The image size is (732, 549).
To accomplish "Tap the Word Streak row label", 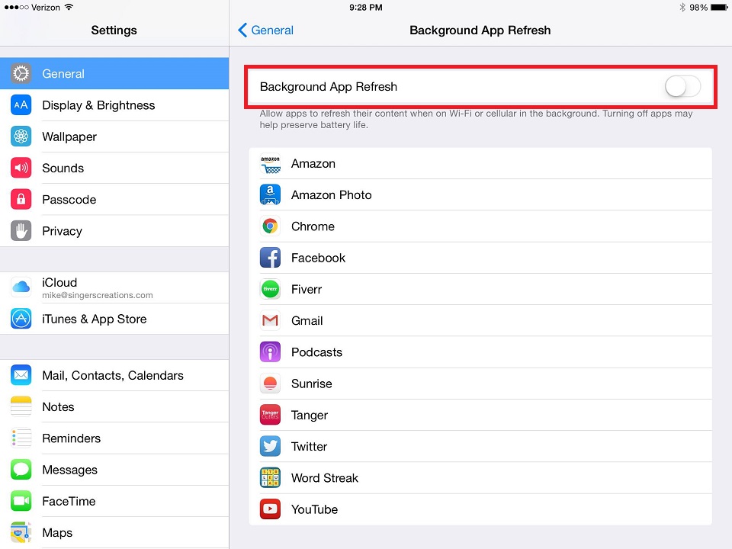I will click(x=325, y=478).
